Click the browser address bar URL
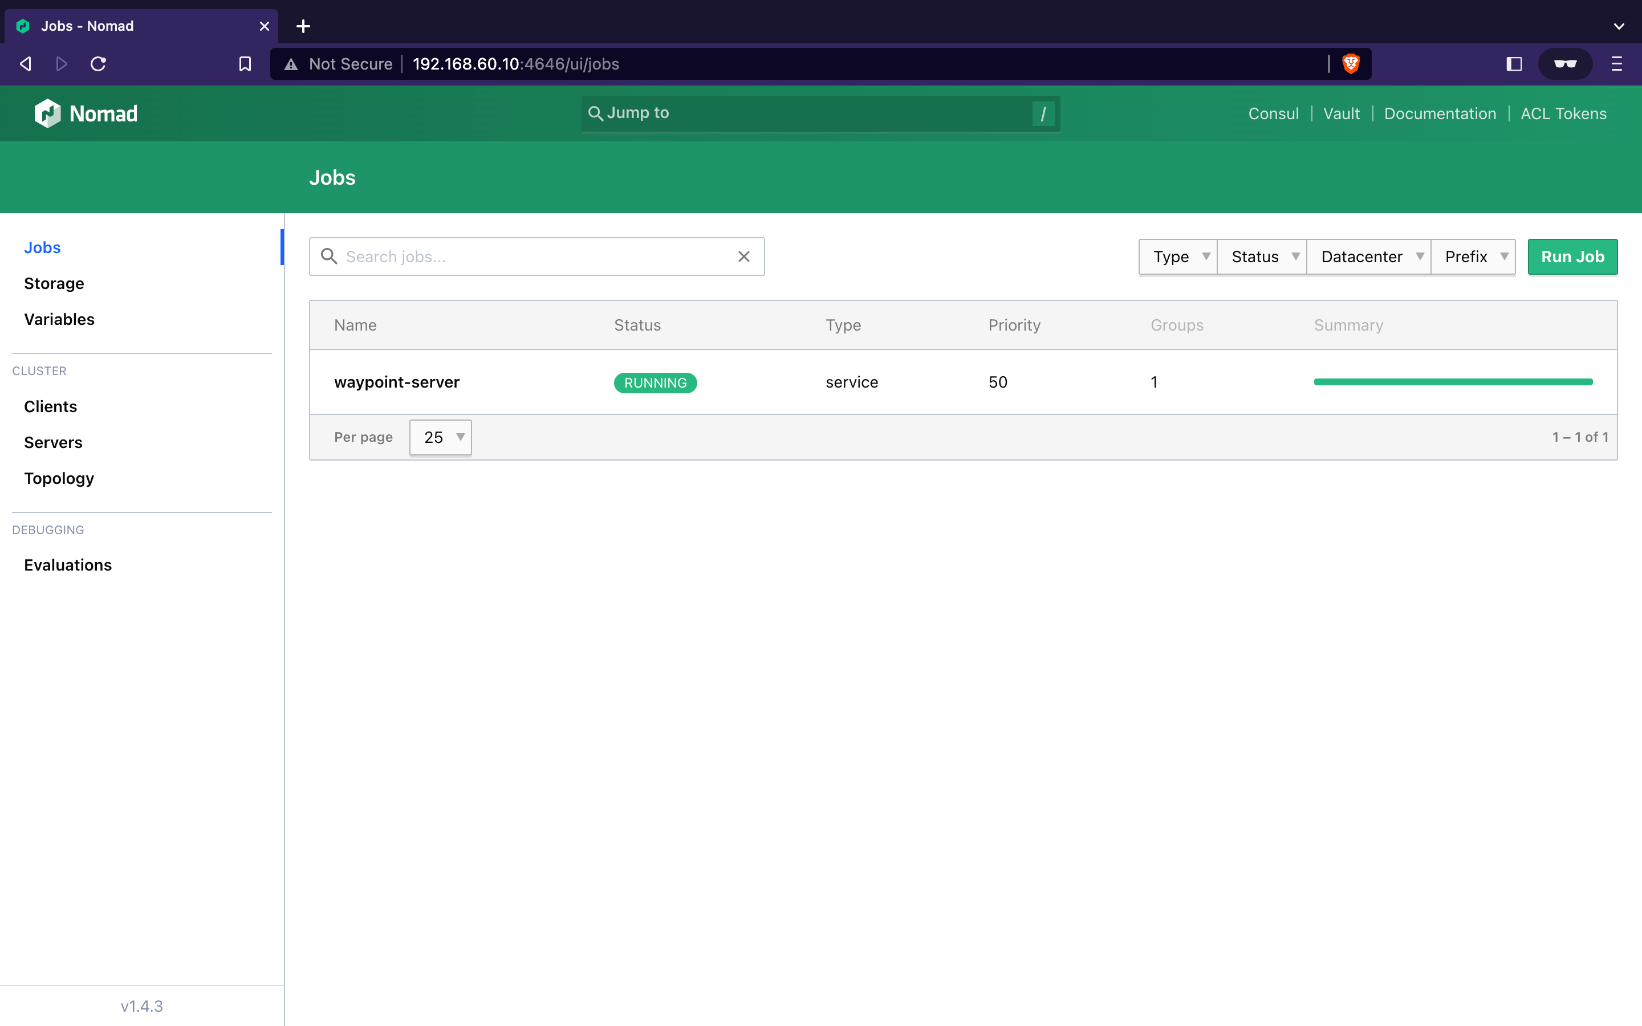The height and width of the screenshot is (1026, 1642). [515, 64]
